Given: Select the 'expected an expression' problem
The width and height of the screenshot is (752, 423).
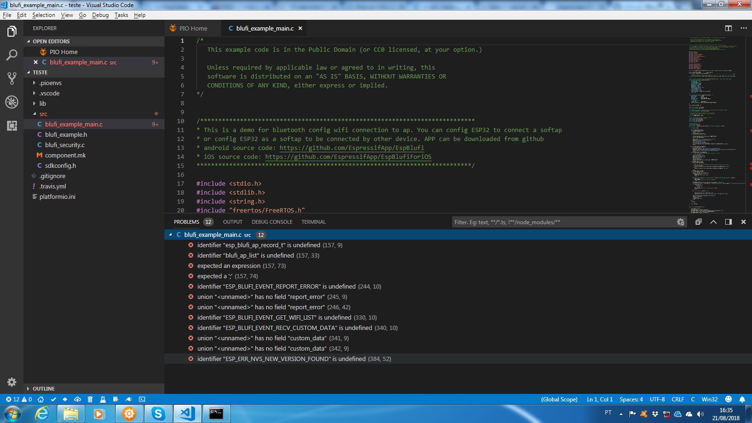Looking at the screenshot, I should 458,266.
